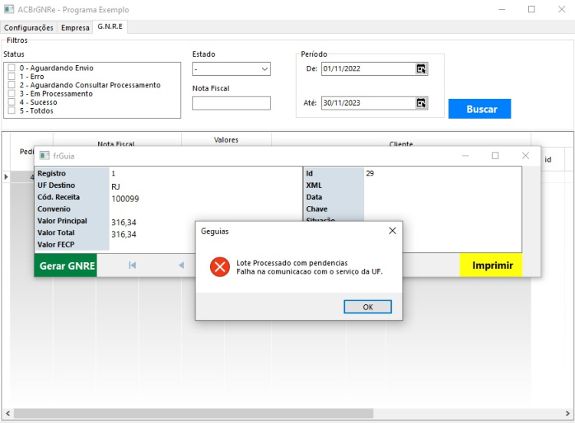Maximize the frGuia window
The width and height of the screenshot is (575, 423).
pos(495,156)
